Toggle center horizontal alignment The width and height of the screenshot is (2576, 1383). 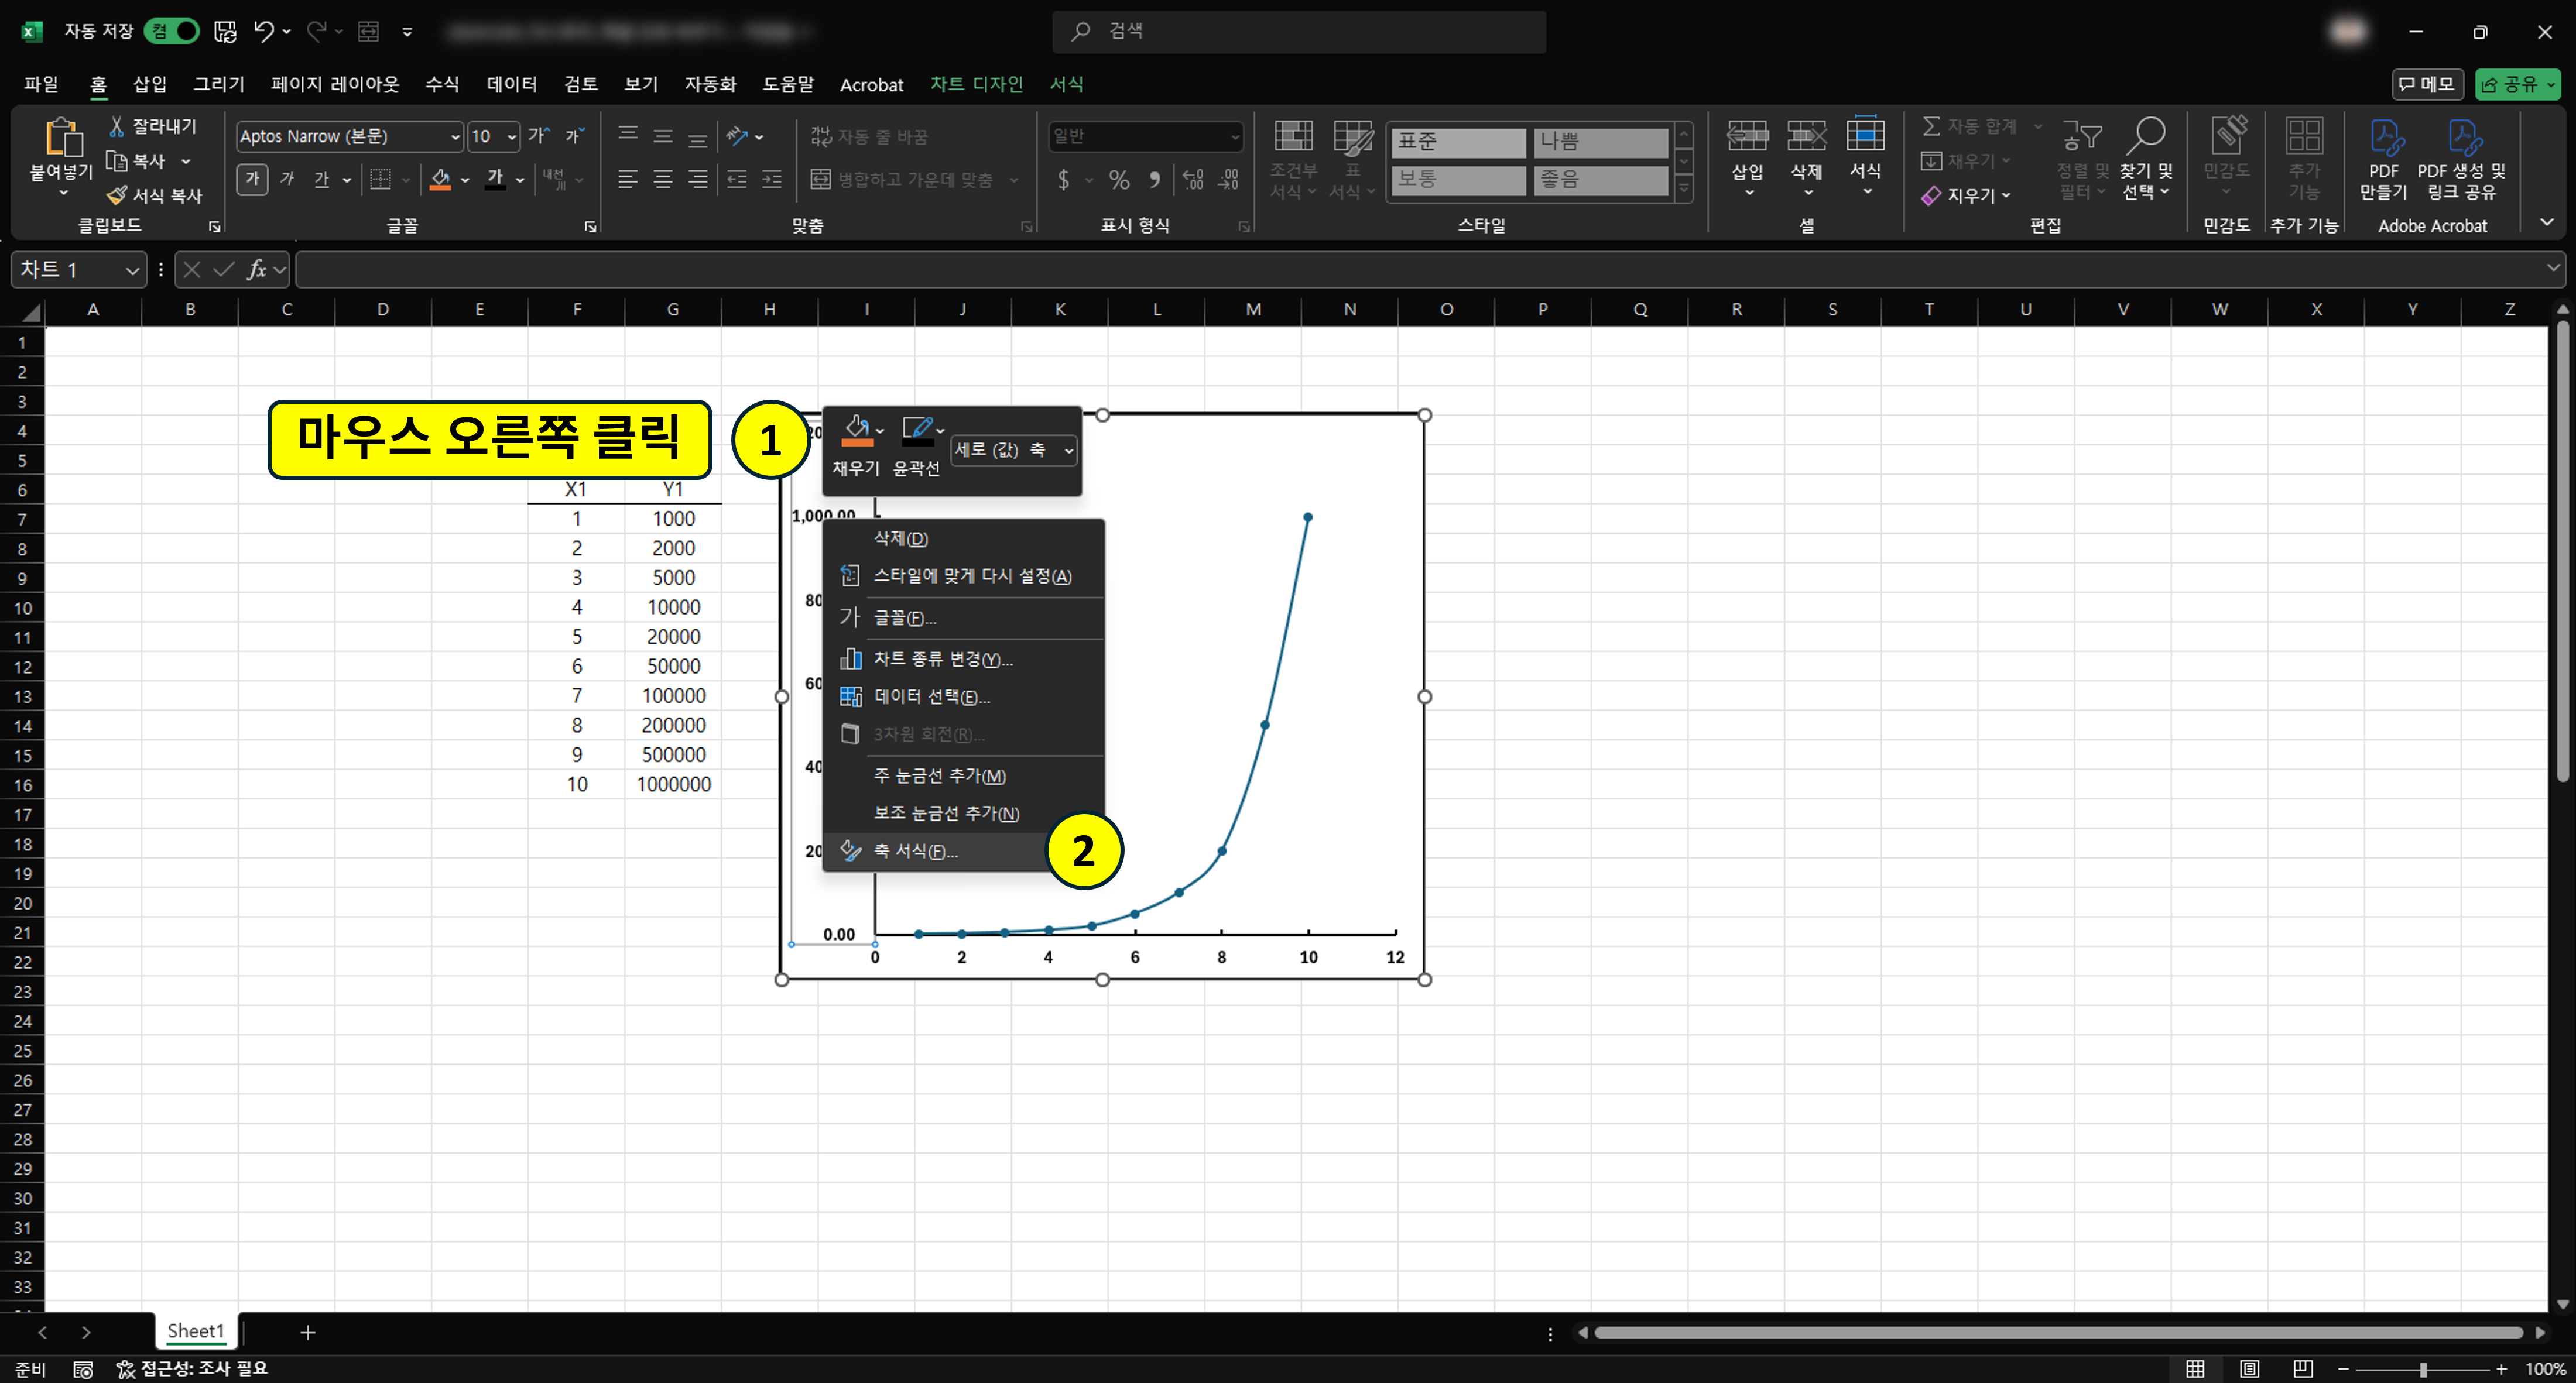[x=662, y=180]
